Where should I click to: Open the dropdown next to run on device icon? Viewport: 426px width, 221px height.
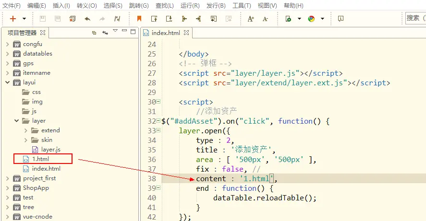pyautogui.click(x=299, y=19)
